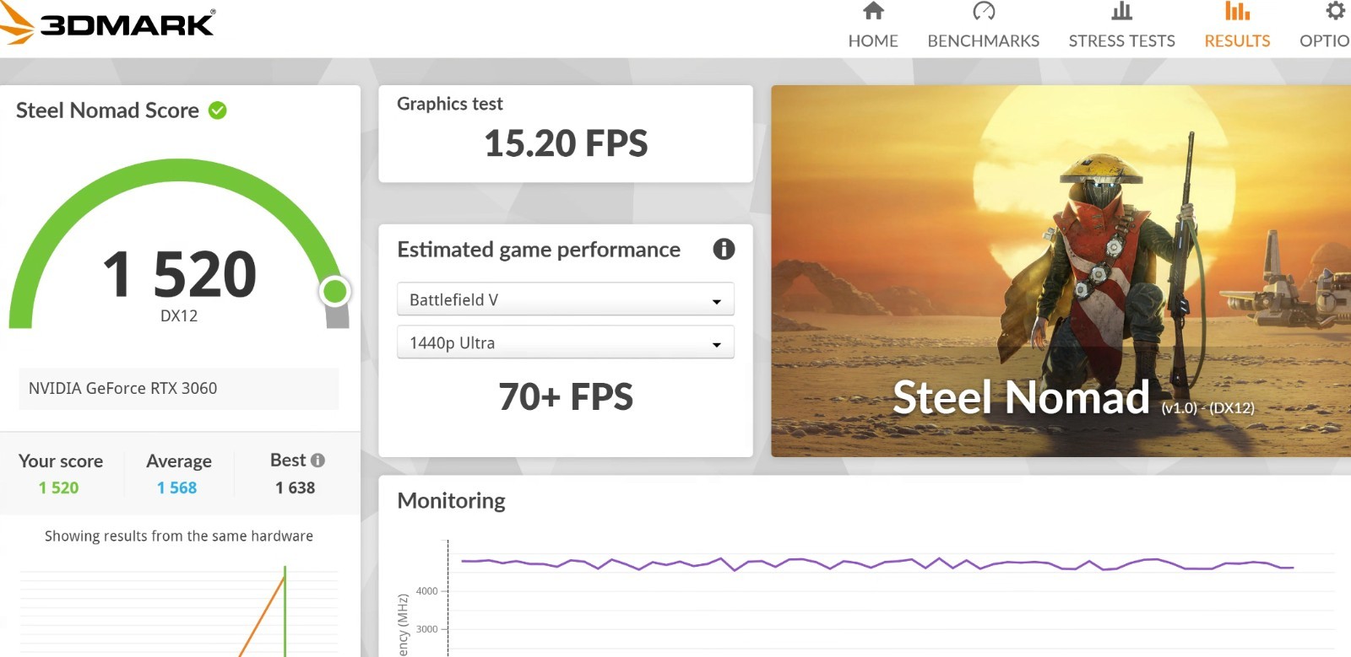Image resolution: width=1351 pixels, height=657 pixels.
Task: Click the Best score value 1 638
Action: 295,487
